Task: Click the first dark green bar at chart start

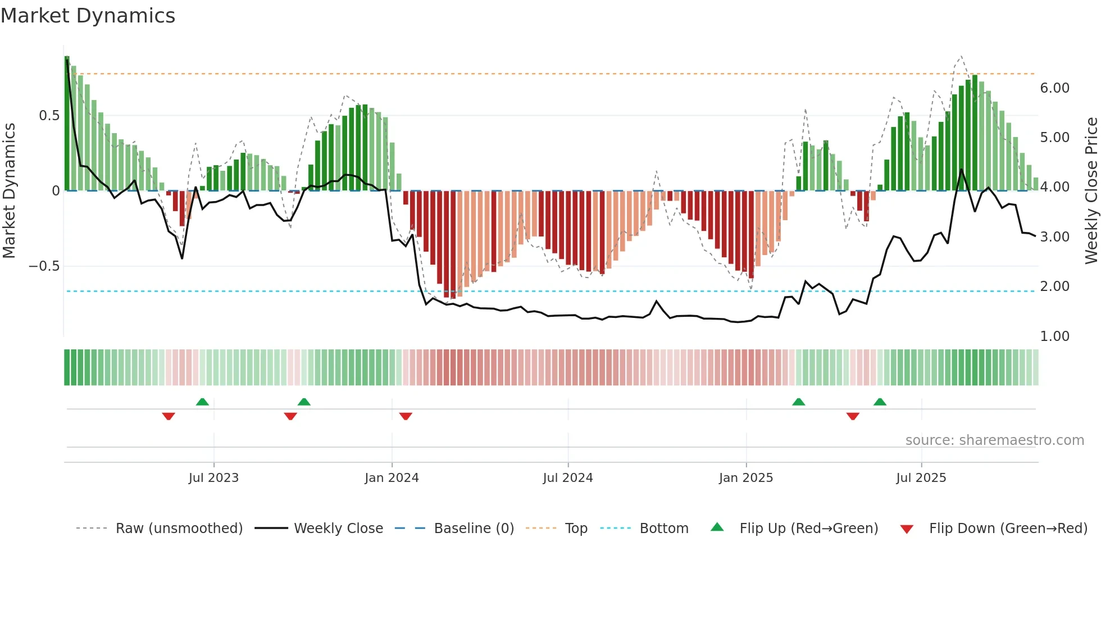Action: pyautogui.click(x=67, y=123)
